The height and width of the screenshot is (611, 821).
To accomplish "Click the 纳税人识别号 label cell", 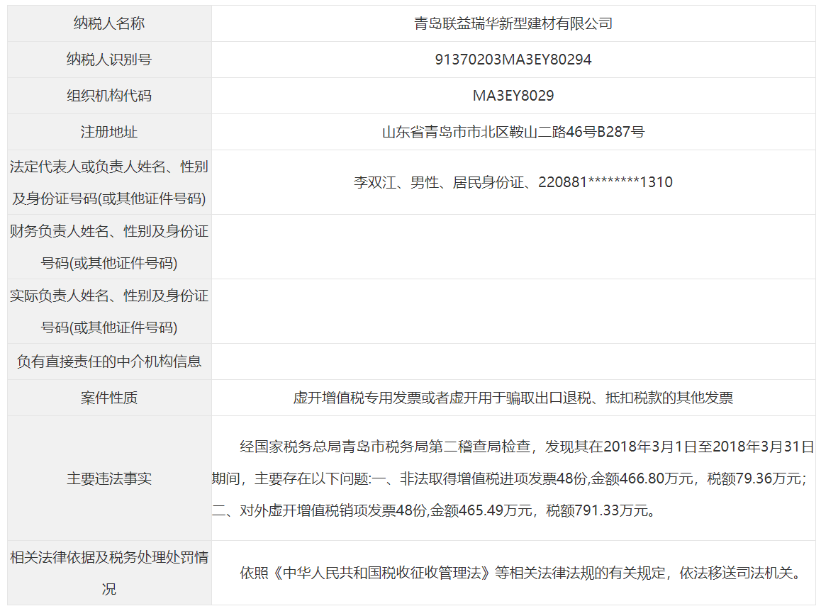I will coord(109,60).
